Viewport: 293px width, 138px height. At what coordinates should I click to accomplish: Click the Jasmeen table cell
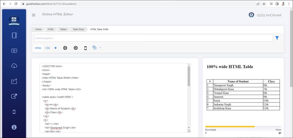(x=238, y=97)
